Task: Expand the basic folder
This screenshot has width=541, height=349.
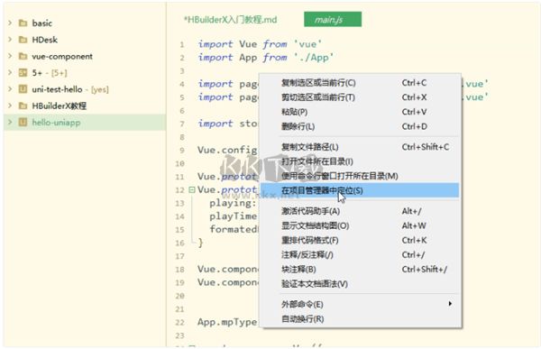Action: [10, 23]
